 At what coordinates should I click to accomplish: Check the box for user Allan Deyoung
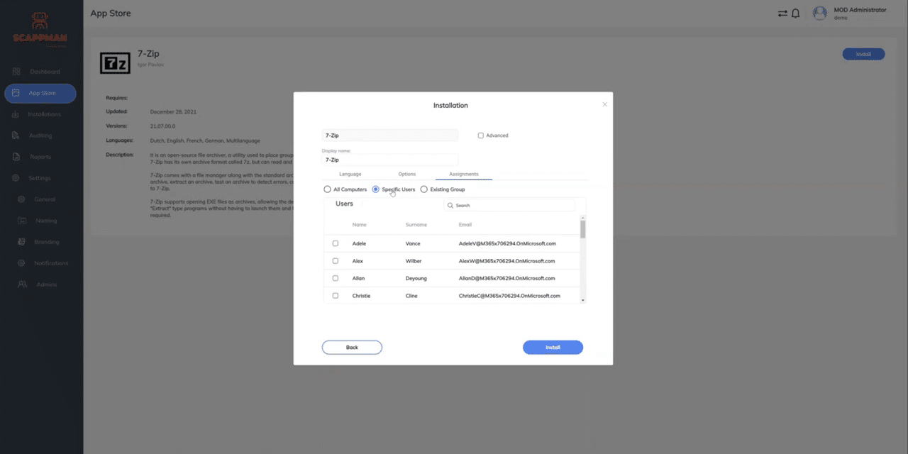click(x=336, y=278)
